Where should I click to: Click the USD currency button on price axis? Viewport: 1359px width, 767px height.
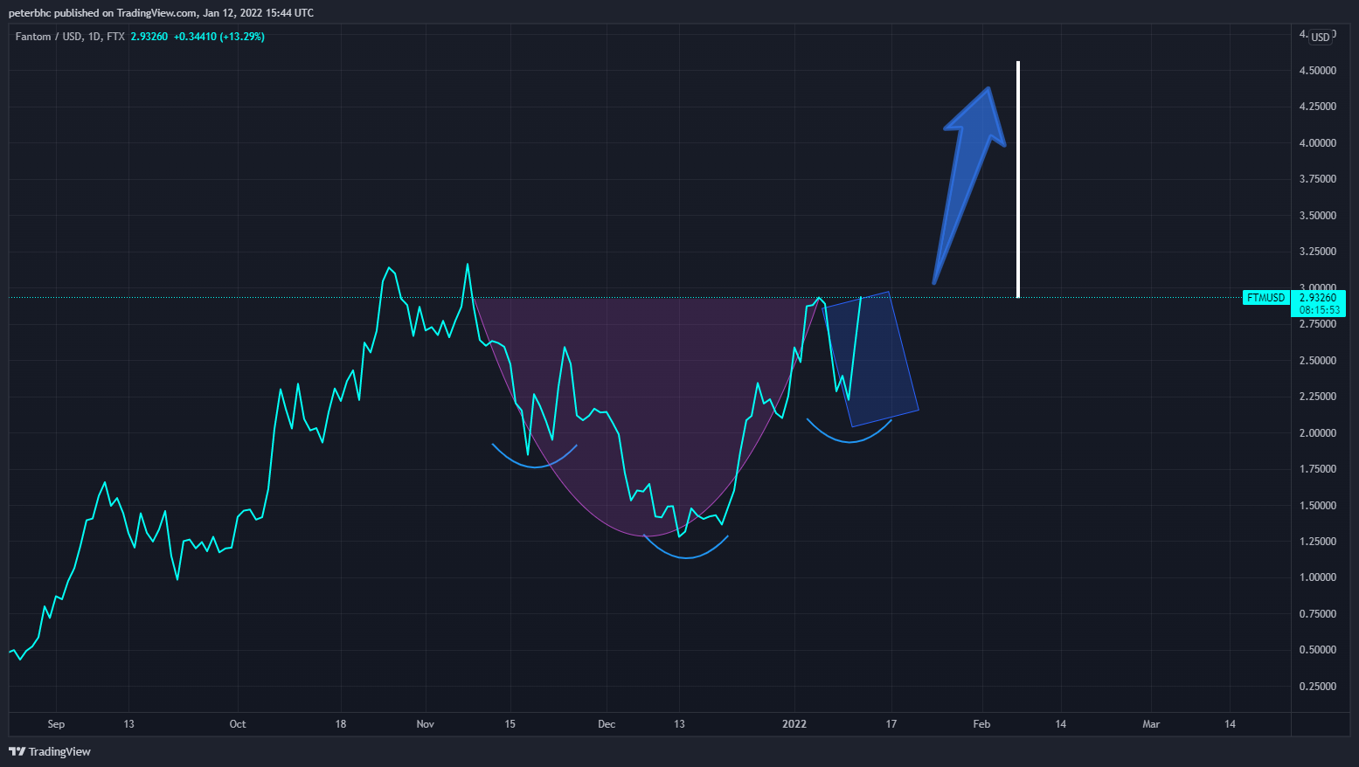coord(1320,37)
